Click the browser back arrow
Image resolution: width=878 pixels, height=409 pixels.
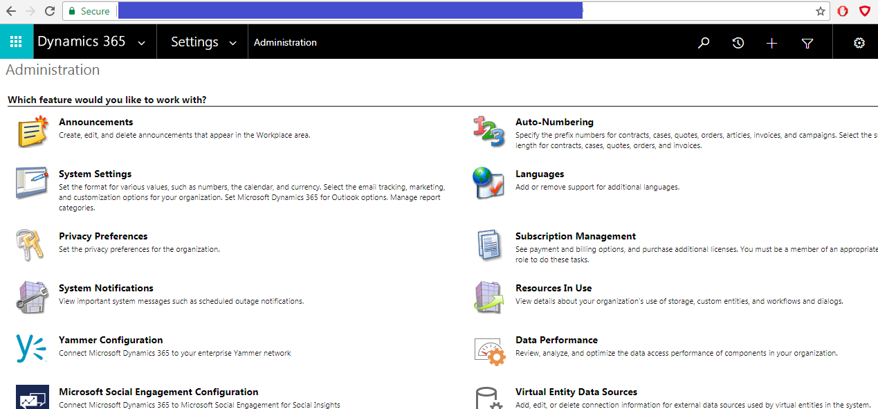pyautogui.click(x=11, y=11)
